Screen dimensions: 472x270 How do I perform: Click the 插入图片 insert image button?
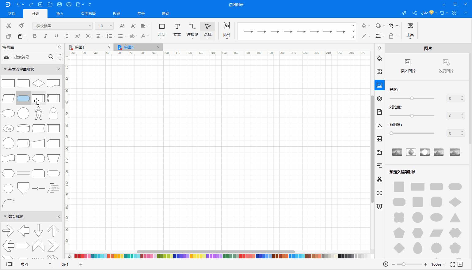tap(408, 65)
